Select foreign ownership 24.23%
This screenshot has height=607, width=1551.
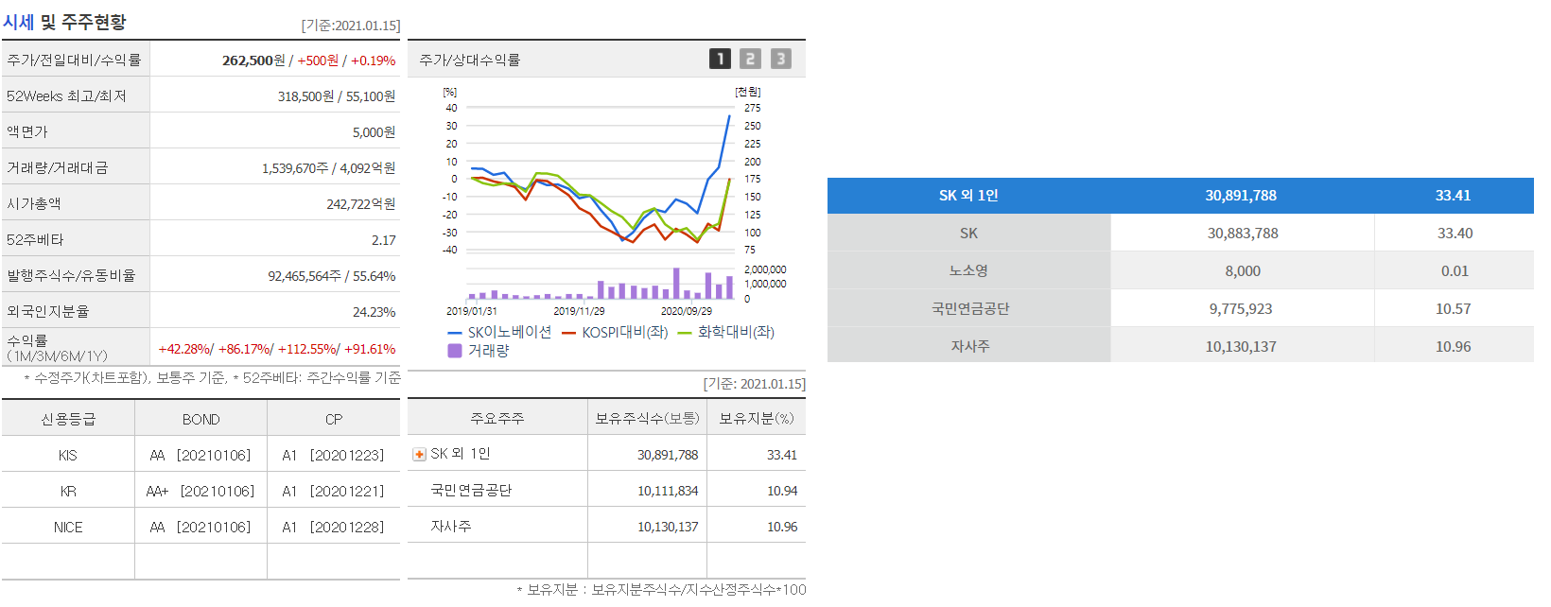point(375,312)
